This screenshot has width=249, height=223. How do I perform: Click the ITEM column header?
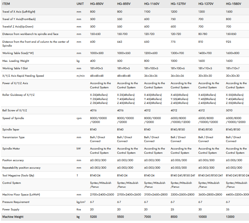coord(6,4)
